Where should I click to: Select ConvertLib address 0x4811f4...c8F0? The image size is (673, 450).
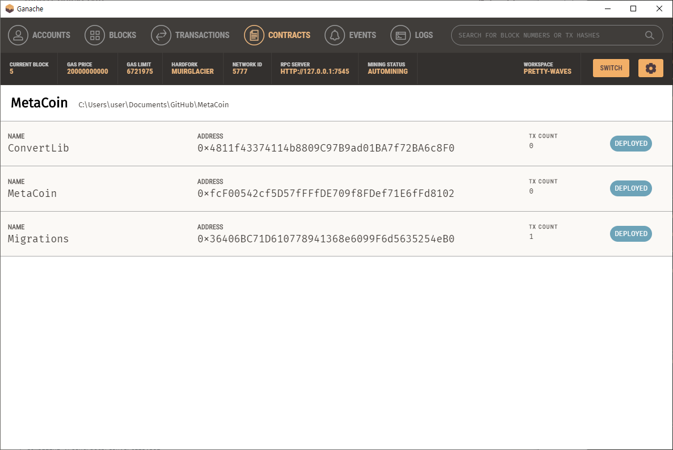(326, 148)
